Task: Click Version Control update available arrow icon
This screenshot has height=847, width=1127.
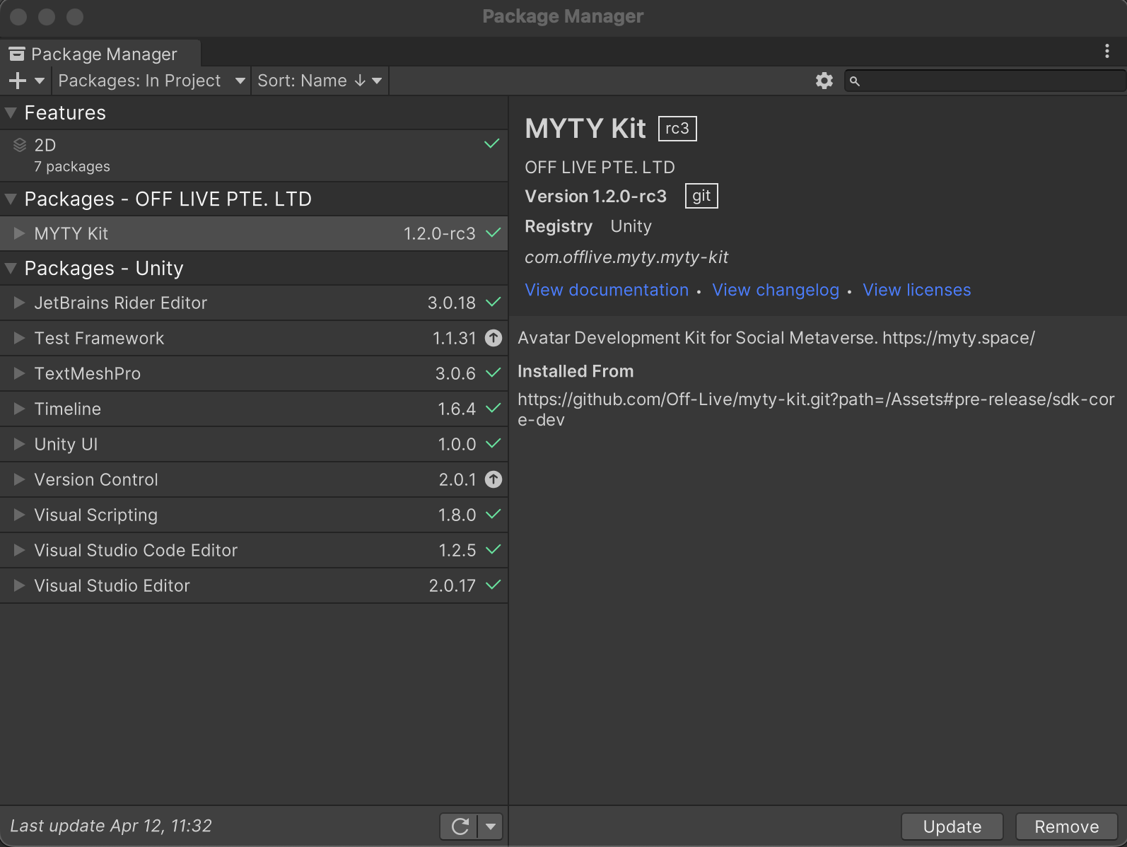Action: 494,480
